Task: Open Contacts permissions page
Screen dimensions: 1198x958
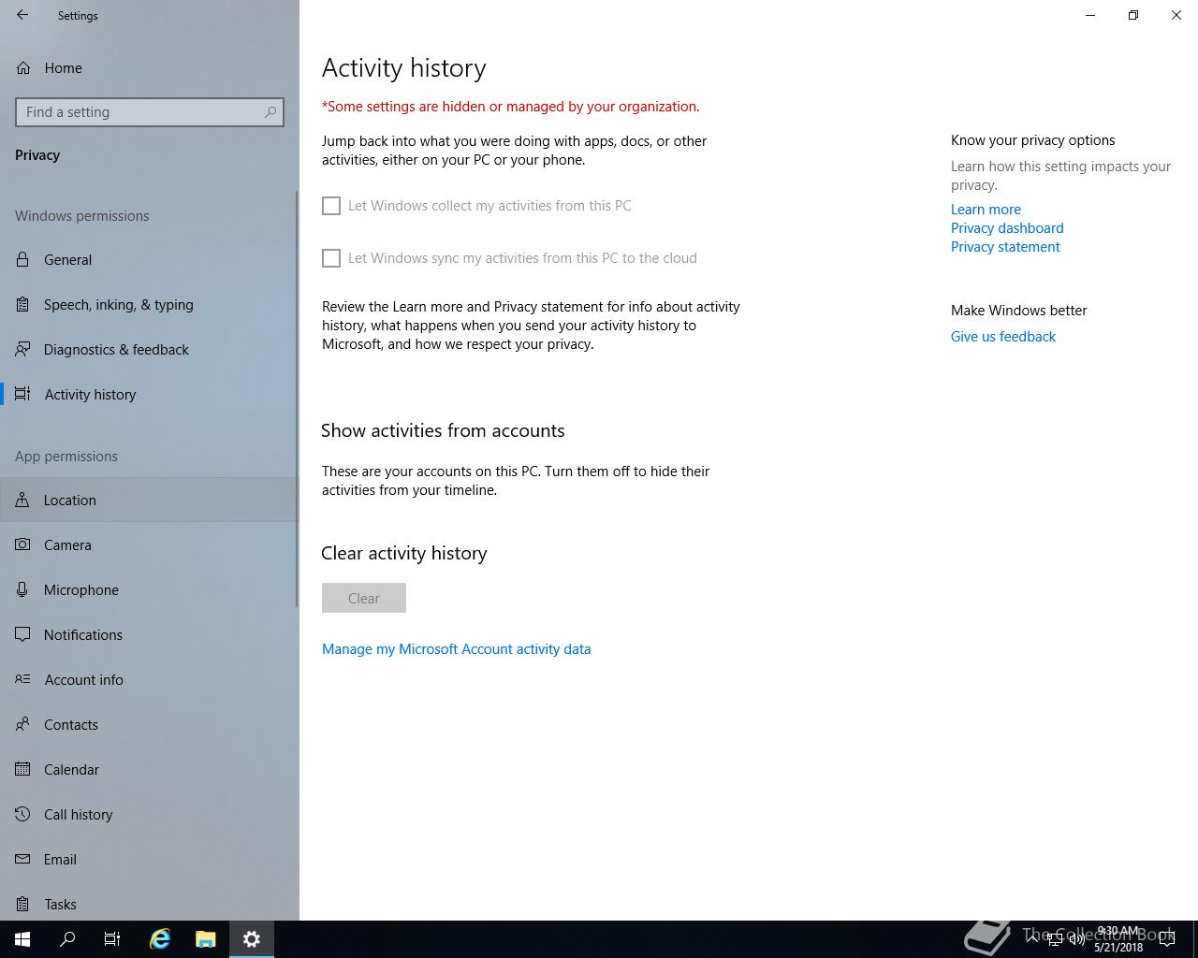Action: click(x=150, y=724)
